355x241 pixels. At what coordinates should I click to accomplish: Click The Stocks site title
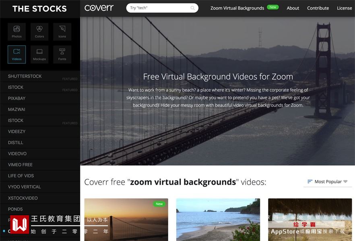(x=39, y=9)
